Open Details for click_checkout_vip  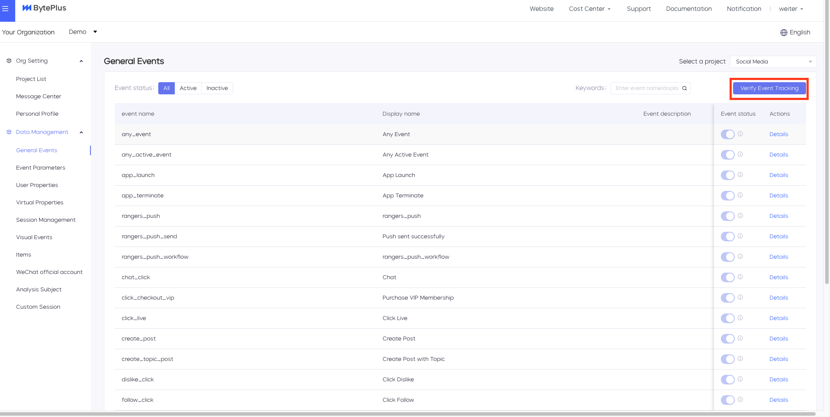pyautogui.click(x=779, y=298)
